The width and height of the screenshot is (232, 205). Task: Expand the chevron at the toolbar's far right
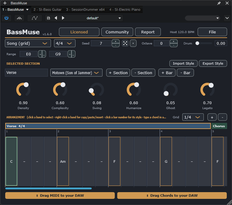tap(227, 18)
